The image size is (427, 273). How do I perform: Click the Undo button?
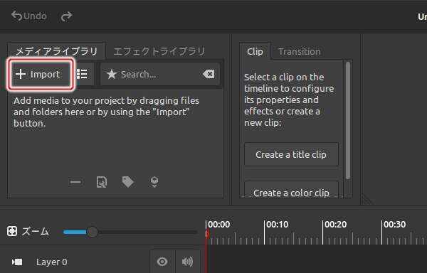29,16
